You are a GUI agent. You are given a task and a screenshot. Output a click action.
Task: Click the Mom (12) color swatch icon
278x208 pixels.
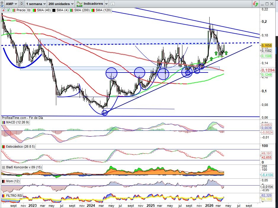pyautogui.click(x=4, y=181)
